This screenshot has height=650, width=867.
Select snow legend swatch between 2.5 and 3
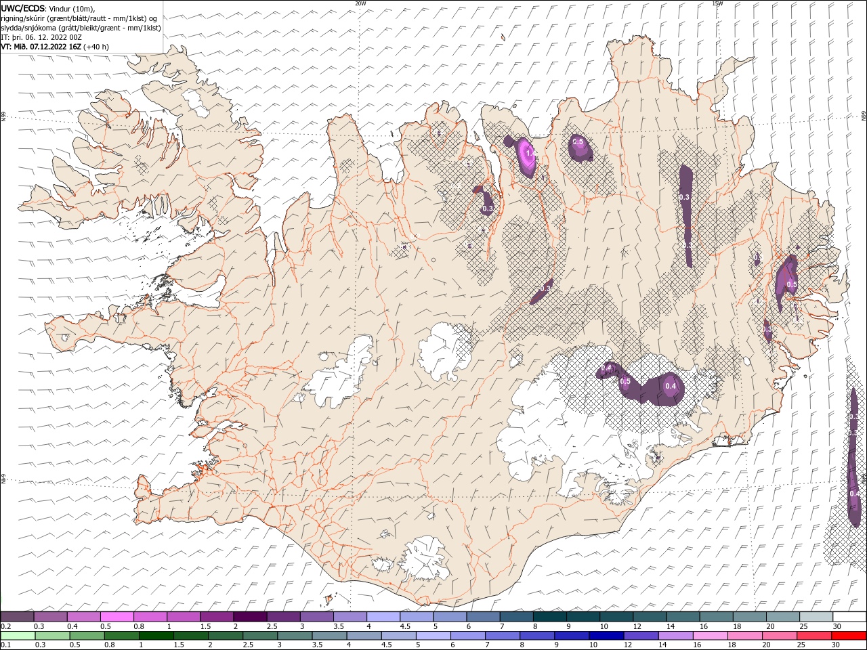pos(283,617)
